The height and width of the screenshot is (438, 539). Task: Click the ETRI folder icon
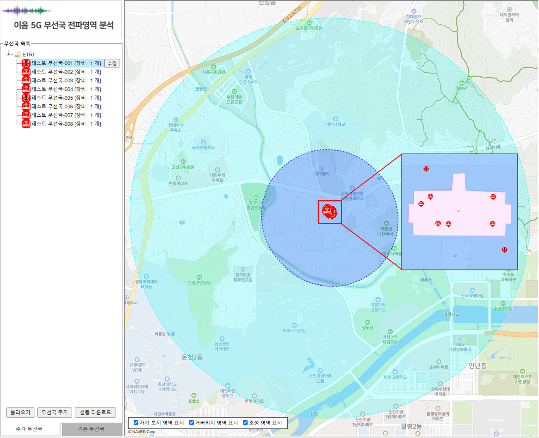coord(18,54)
